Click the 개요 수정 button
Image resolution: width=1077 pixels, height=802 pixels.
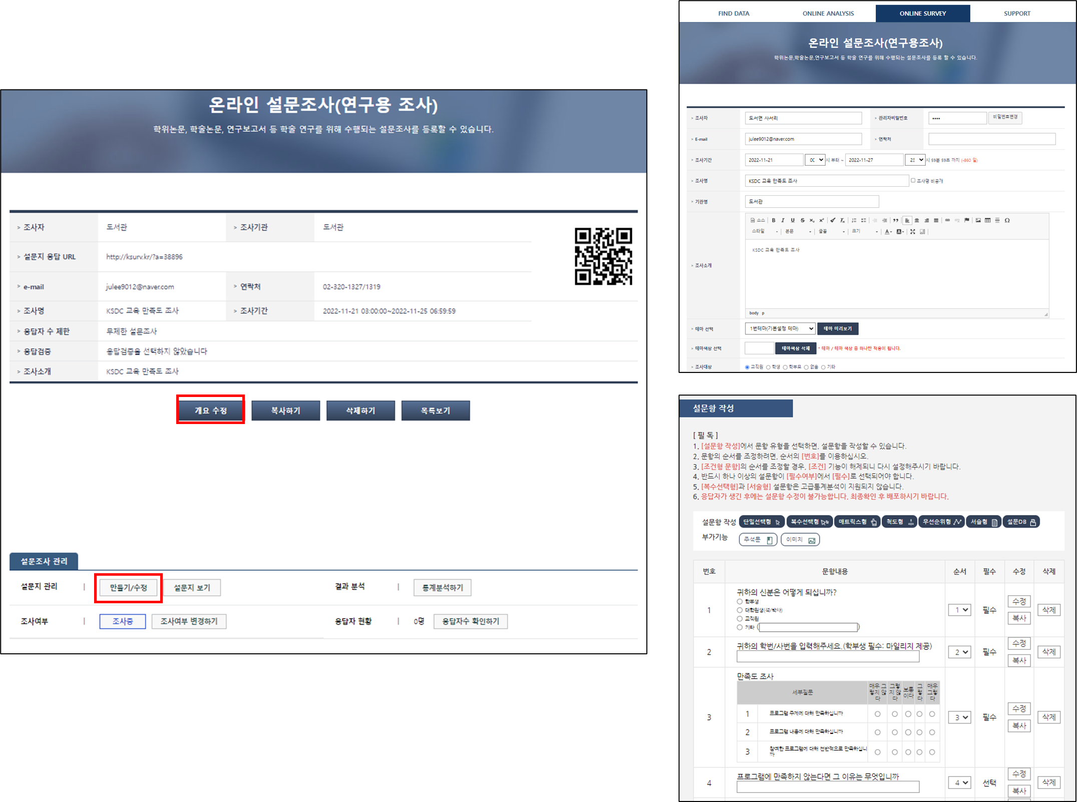(210, 410)
